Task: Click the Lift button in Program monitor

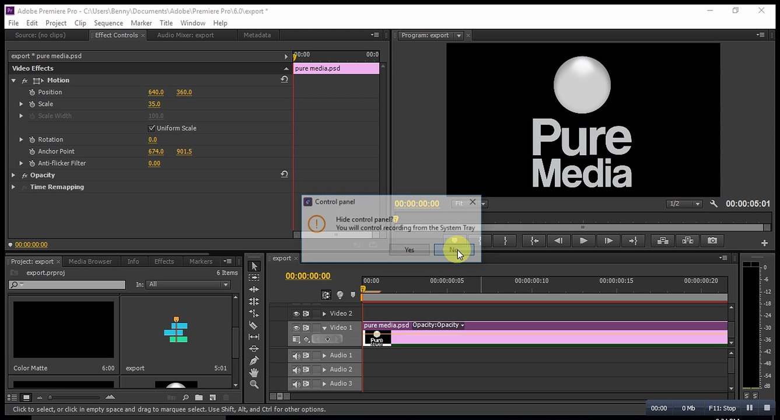Action: 662,240
